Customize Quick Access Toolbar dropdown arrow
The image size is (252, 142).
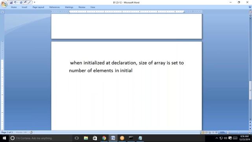point(34,2)
